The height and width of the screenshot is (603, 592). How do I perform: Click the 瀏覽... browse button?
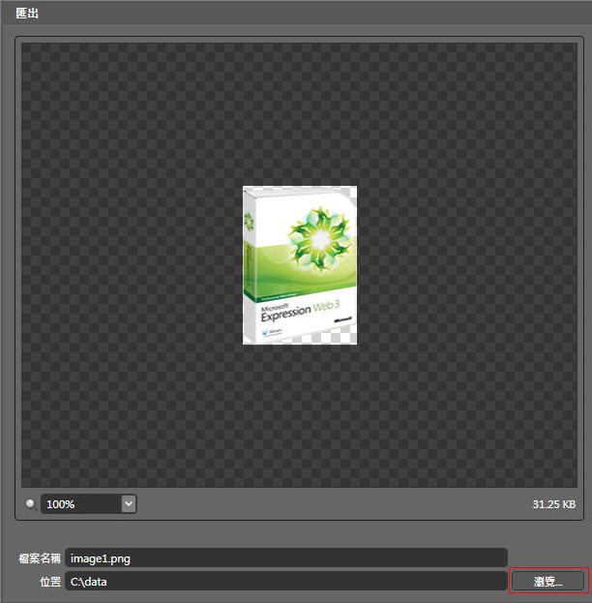pos(548,581)
